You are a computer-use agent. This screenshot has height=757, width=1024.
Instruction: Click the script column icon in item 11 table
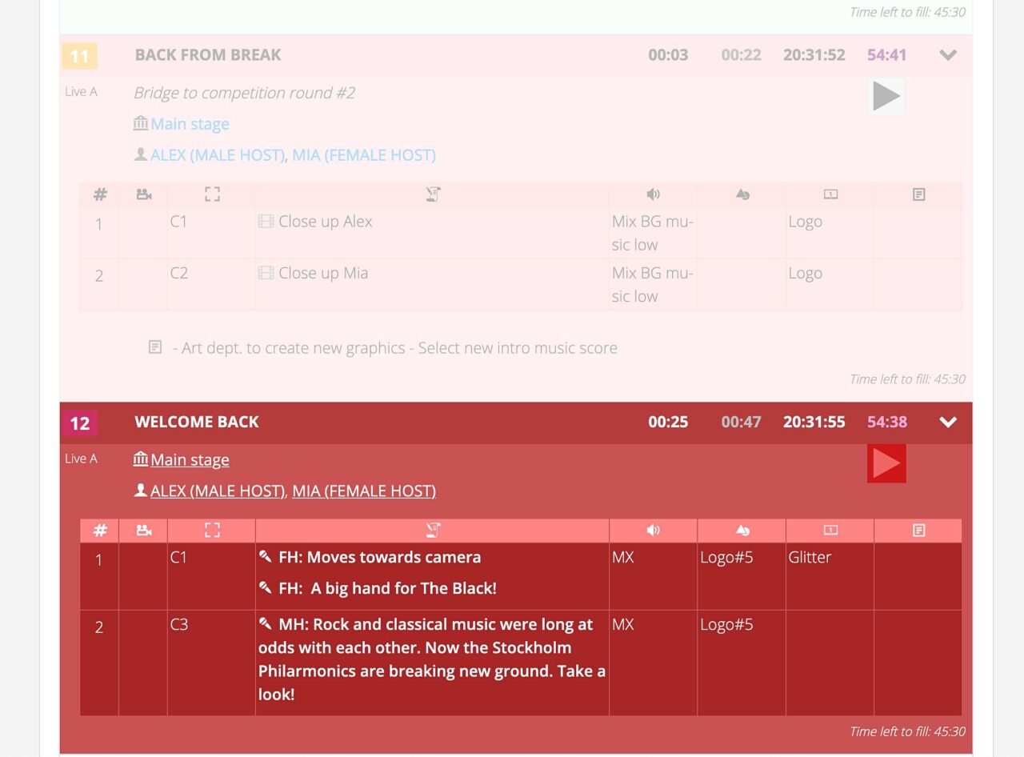click(433, 194)
